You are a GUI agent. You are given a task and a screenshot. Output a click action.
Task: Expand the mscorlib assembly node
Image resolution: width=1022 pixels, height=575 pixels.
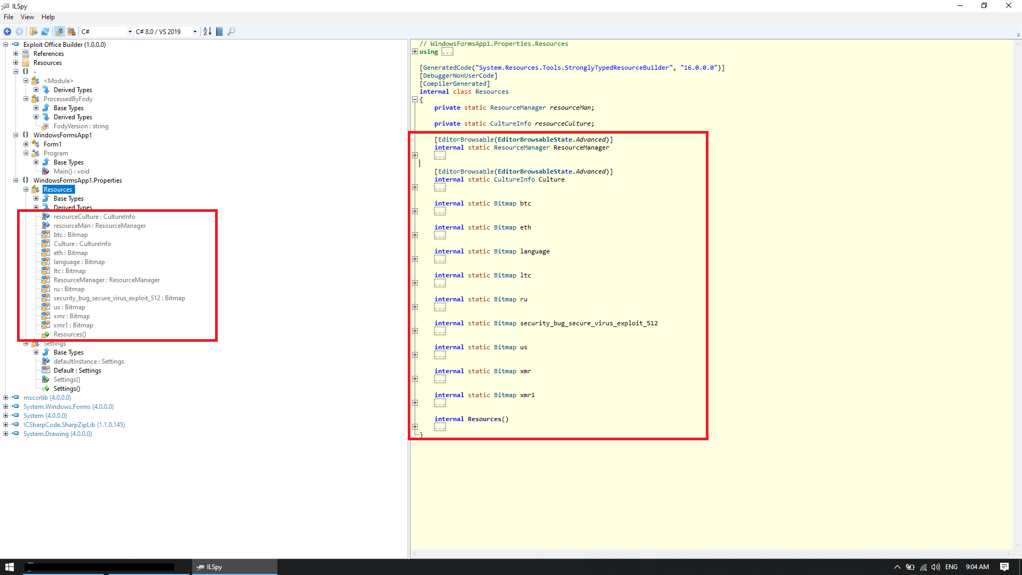tap(6, 398)
